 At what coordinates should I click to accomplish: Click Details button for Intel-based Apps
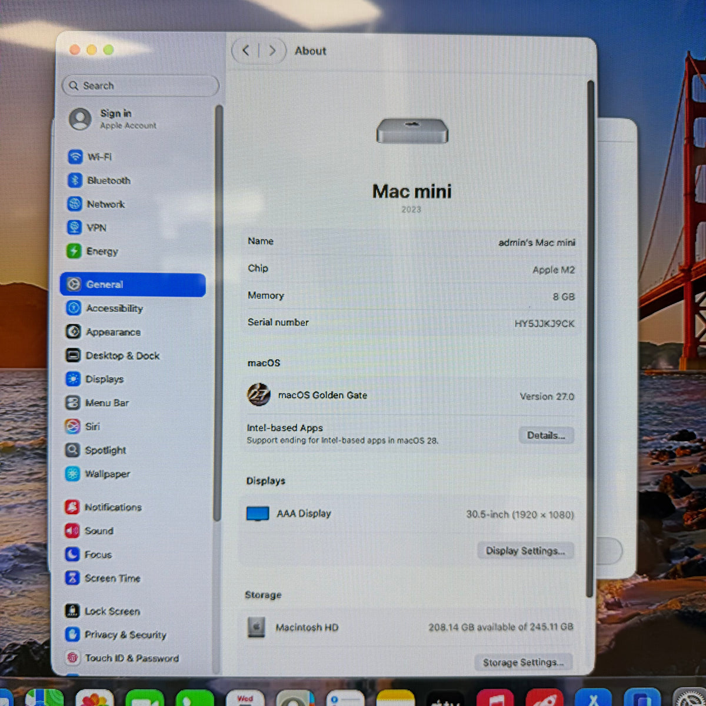point(546,435)
